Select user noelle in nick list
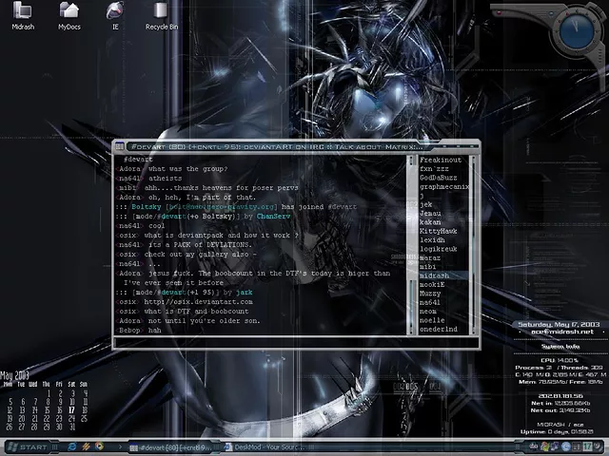This screenshot has height=456, width=609. [432, 320]
